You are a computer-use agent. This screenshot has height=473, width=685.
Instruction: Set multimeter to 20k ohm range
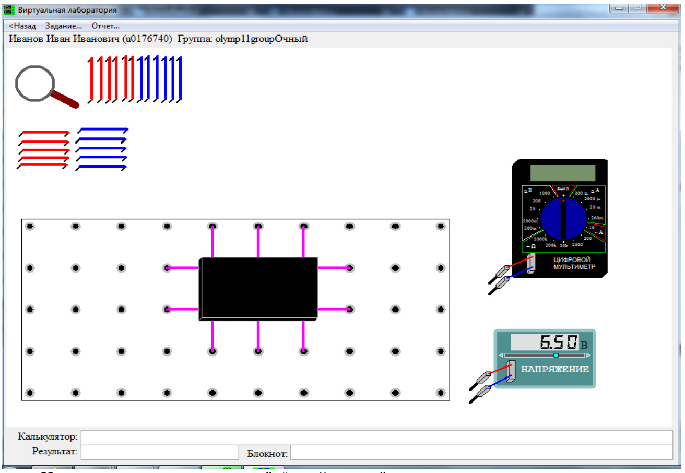tap(564, 246)
